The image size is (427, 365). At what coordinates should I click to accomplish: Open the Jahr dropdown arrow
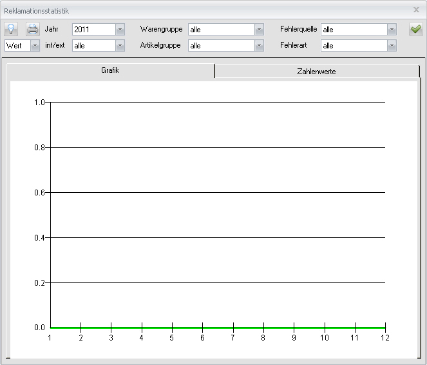tap(120, 30)
